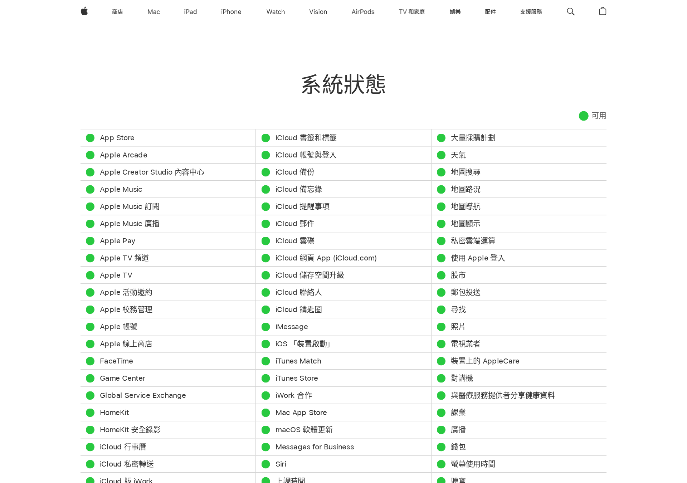Open the search magnifier icon
The width and height of the screenshot is (687, 483).
click(571, 12)
